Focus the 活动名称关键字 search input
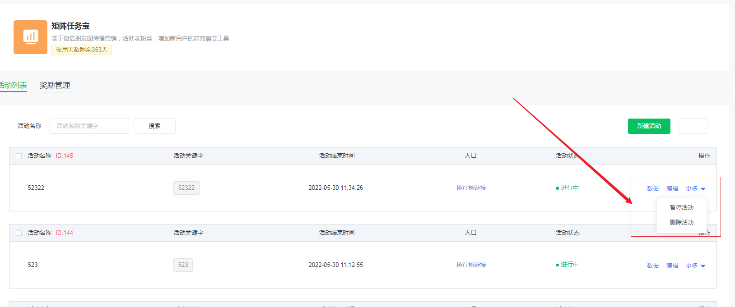Viewport: 735px width, 307px height. (x=89, y=126)
